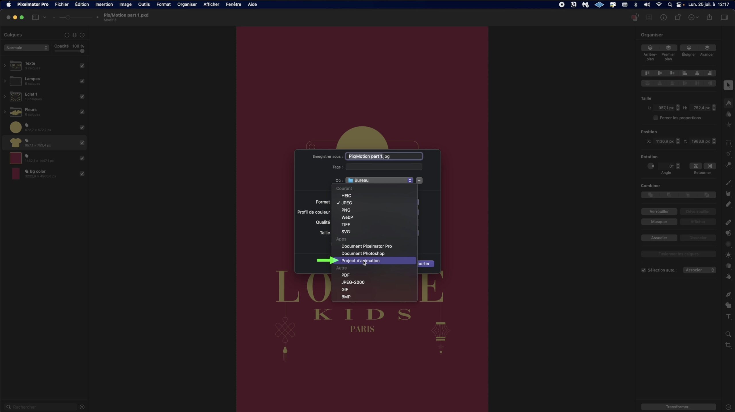Click the info icon in top toolbar

(664, 18)
